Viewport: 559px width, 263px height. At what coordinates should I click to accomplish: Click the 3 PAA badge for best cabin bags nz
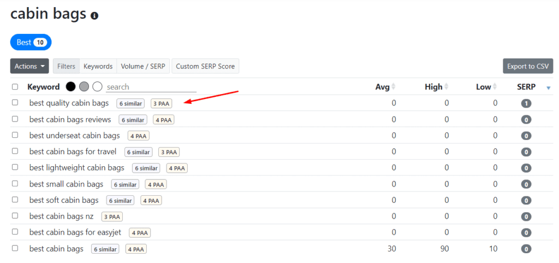pos(112,217)
